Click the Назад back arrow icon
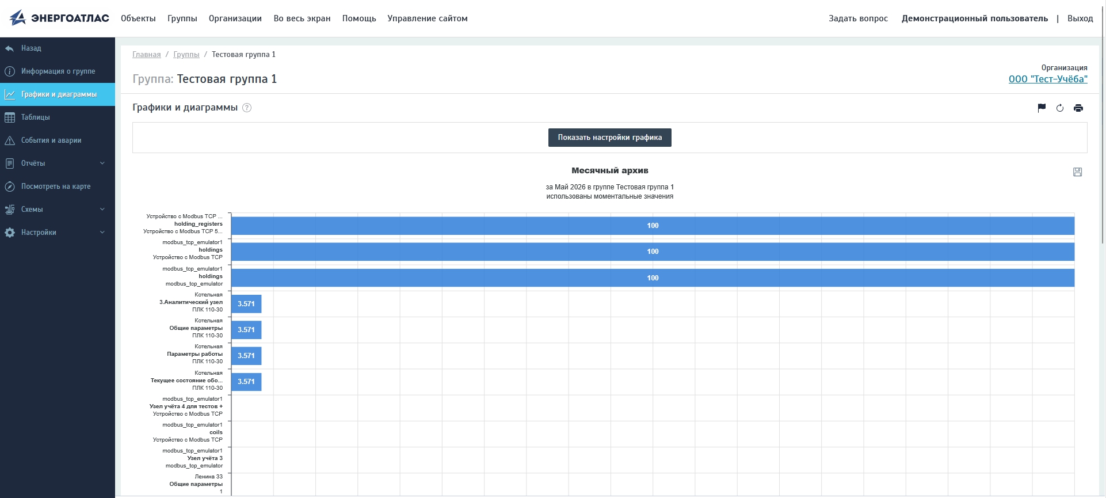Image resolution: width=1106 pixels, height=498 pixels. coord(10,48)
